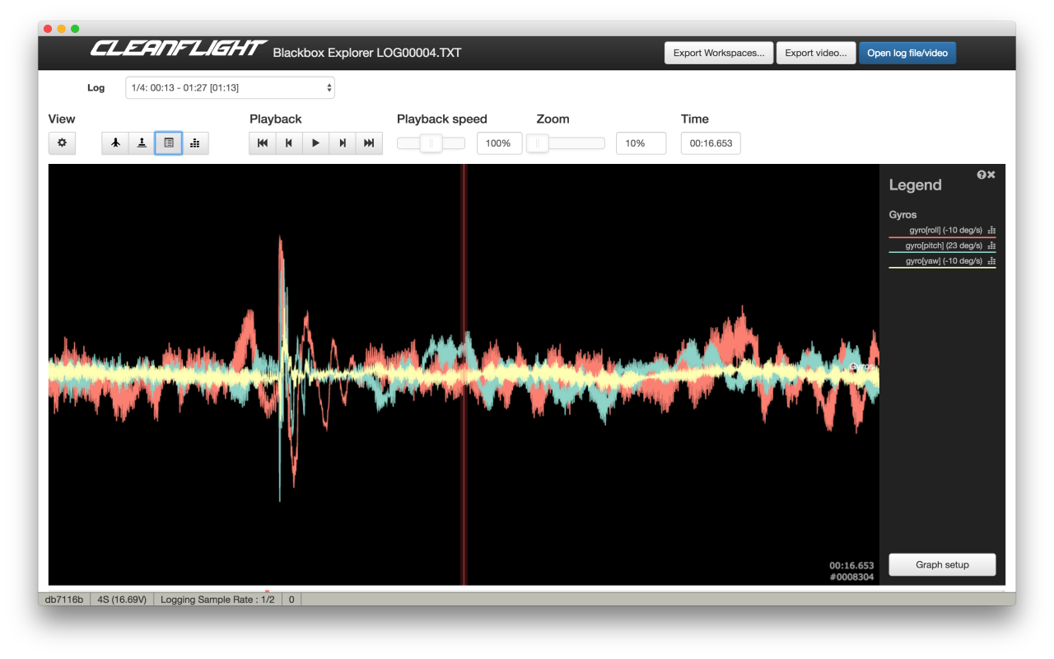Image resolution: width=1054 pixels, height=659 pixels.
Task: Select the Gyros label in the Legend
Action: [x=902, y=214]
